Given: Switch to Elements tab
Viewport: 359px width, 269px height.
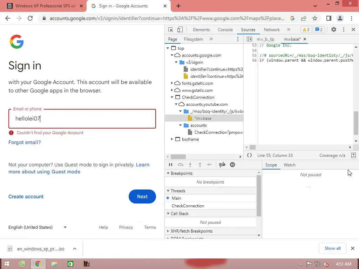Looking at the screenshot, I should [x=201, y=30].
